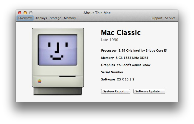Open the Service section
This screenshot has width=194, height=124.
(x=170, y=18)
